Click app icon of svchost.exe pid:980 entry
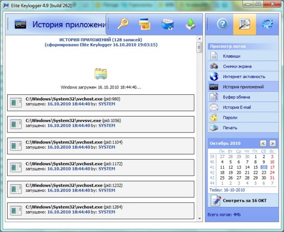This screenshot has width=284, height=232. 16,103
